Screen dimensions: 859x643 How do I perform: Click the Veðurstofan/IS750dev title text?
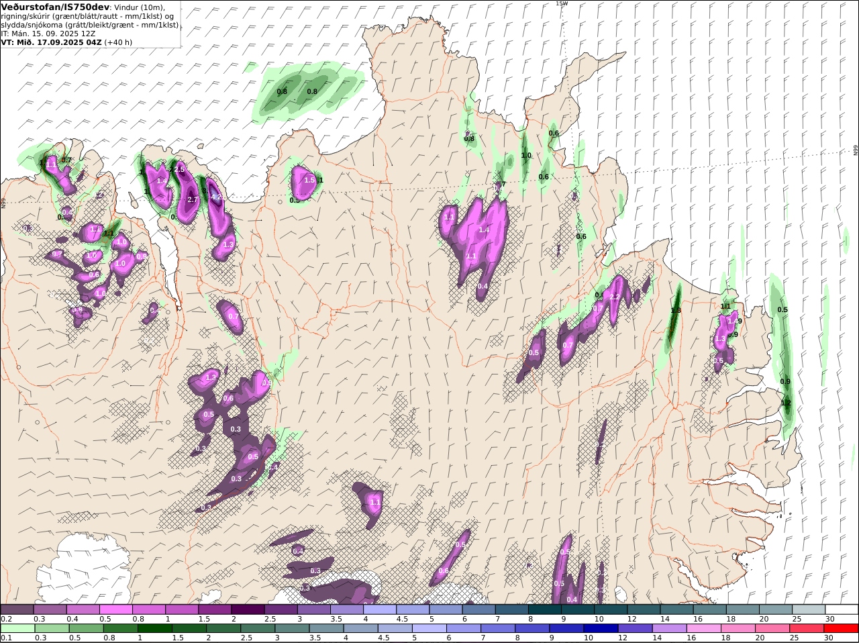[55, 7]
